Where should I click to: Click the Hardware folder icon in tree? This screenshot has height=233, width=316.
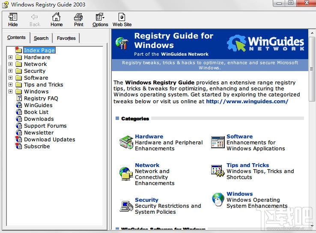click(x=19, y=57)
